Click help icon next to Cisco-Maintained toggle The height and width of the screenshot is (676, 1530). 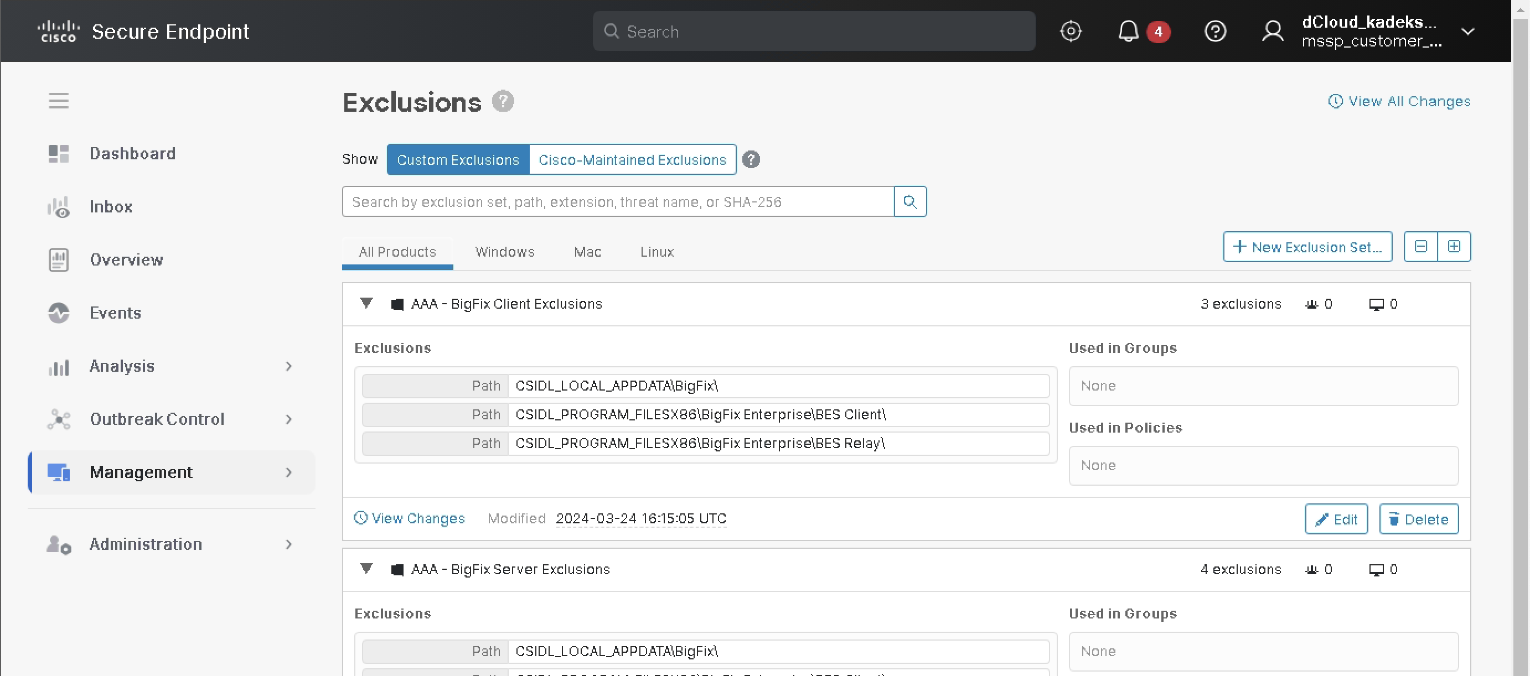[x=751, y=160]
